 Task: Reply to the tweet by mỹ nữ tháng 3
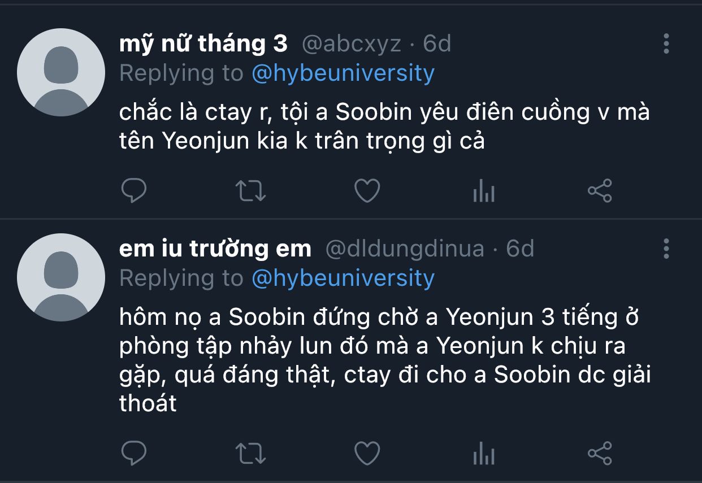pyautogui.click(x=134, y=191)
